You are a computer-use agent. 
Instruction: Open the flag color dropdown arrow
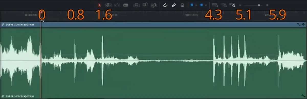(x=196, y=5)
